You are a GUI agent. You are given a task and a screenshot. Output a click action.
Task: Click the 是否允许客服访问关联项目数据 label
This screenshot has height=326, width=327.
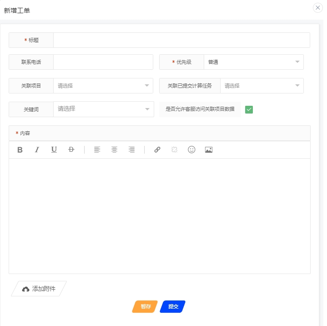[200, 109]
